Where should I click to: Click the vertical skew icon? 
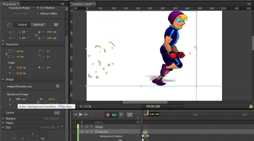click(x=40, y=56)
